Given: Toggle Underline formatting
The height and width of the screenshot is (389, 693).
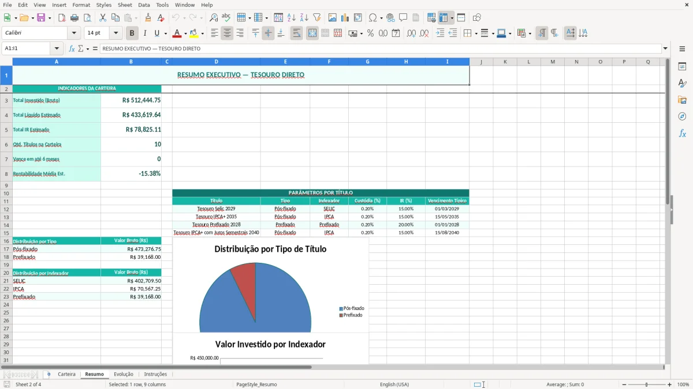Looking at the screenshot, I should (x=157, y=33).
